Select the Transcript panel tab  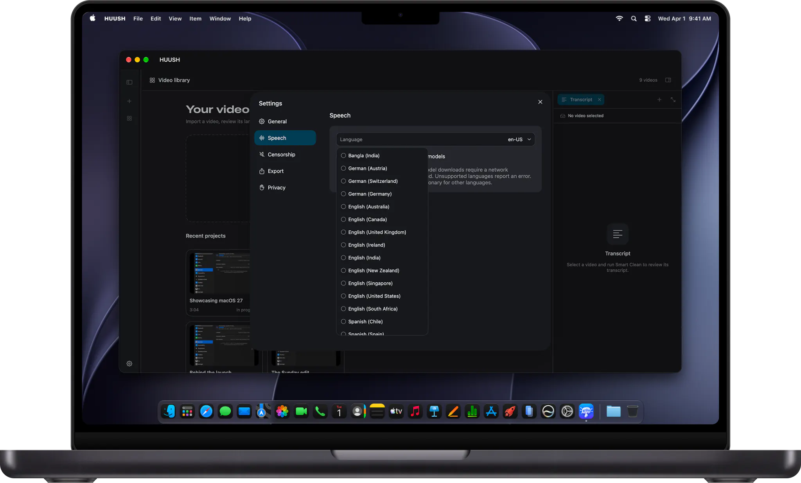point(581,100)
